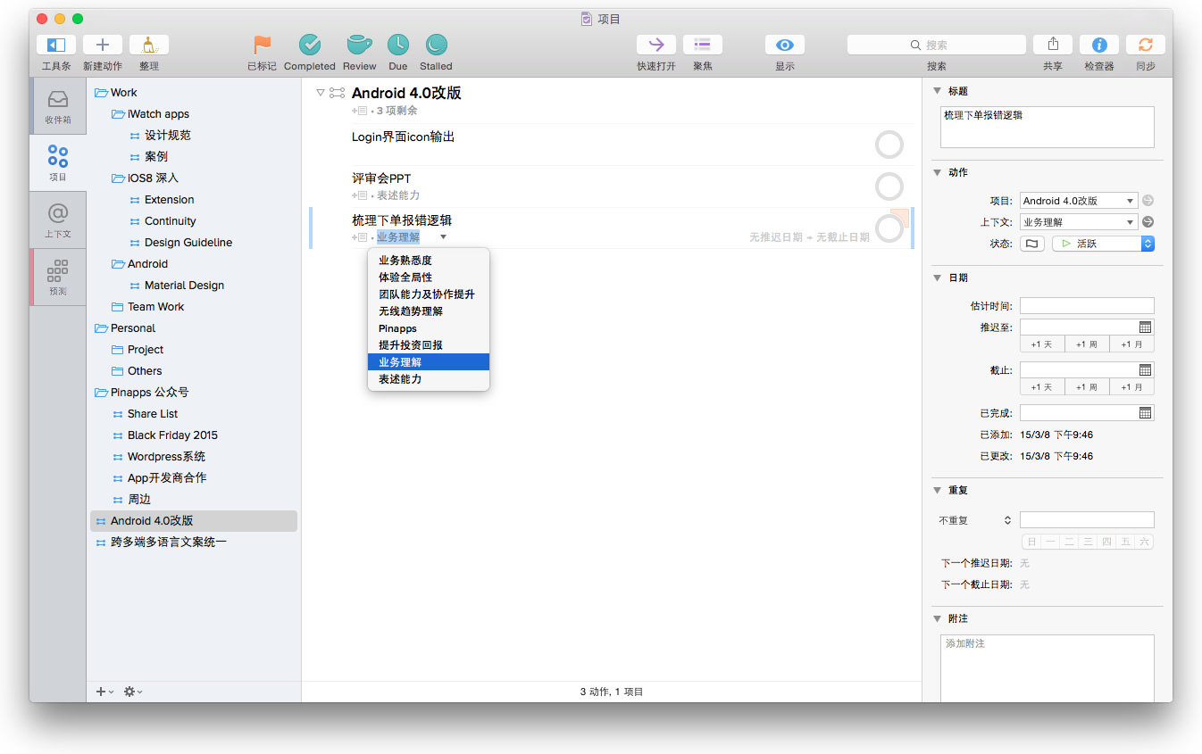Open the Review perspective

point(359,45)
